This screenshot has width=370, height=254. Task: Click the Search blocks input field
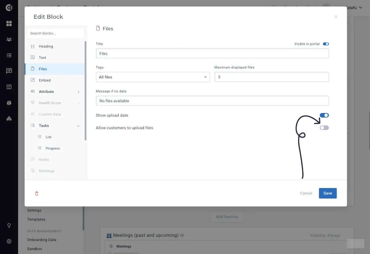coord(55,33)
